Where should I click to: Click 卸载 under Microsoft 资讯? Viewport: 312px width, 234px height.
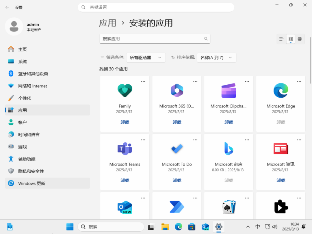click(x=281, y=180)
